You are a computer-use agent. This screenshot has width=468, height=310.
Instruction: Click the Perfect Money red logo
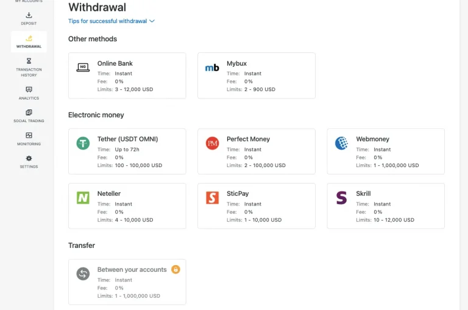click(x=212, y=143)
